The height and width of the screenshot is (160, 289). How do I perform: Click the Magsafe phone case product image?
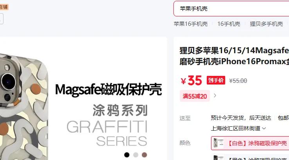(83, 99)
